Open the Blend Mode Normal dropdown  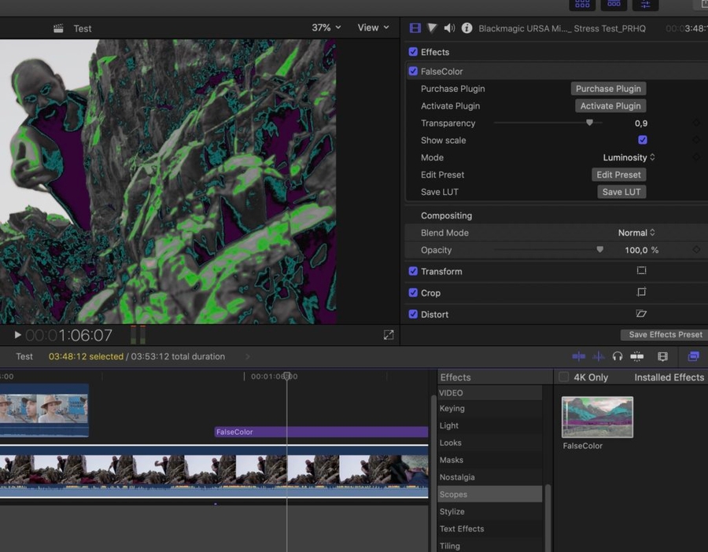click(x=636, y=233)
